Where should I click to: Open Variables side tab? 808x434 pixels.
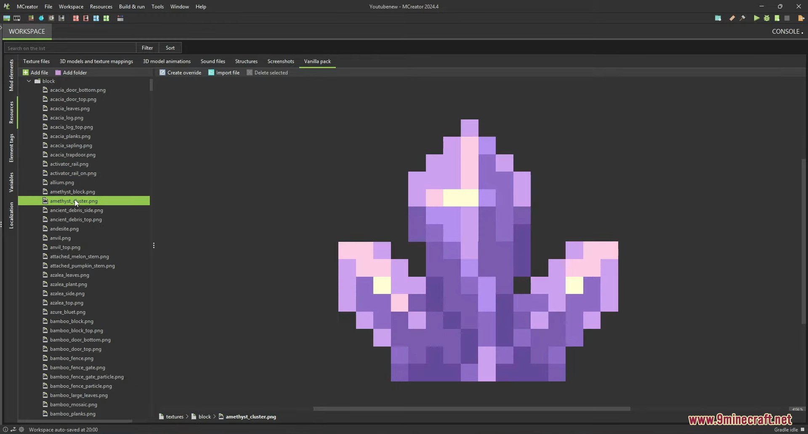(11, 183)
